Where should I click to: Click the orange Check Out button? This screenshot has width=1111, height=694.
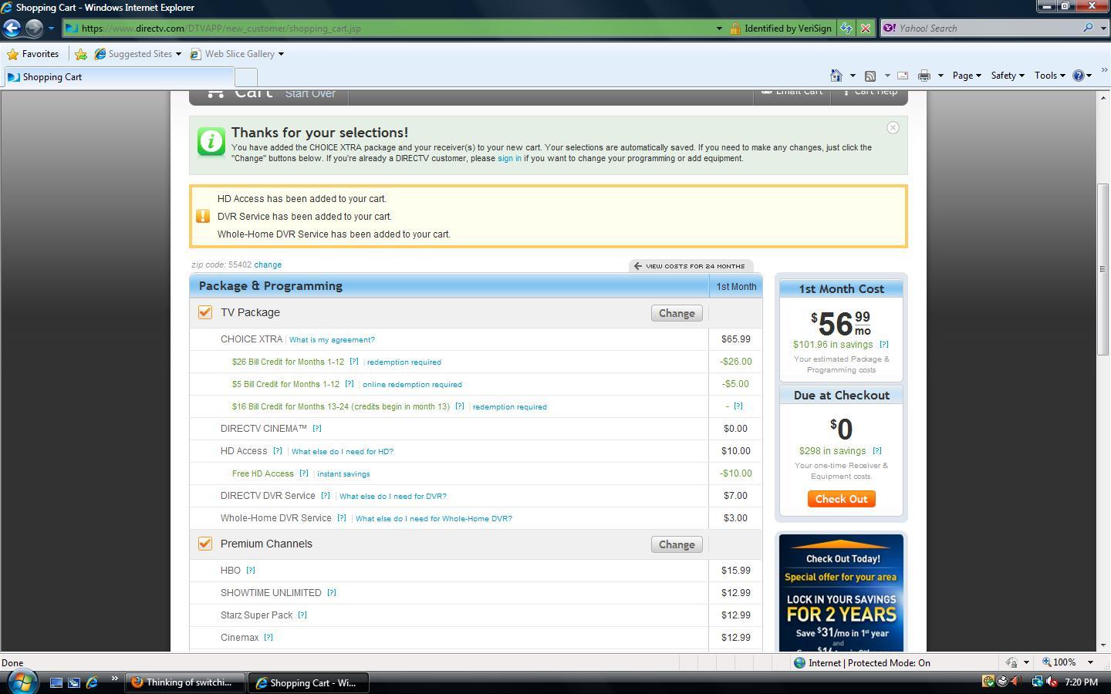[x=841, y=499]
